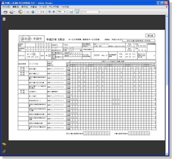
Task: Open the email/PDF creation icon
Action: click(x=11, y=12)
